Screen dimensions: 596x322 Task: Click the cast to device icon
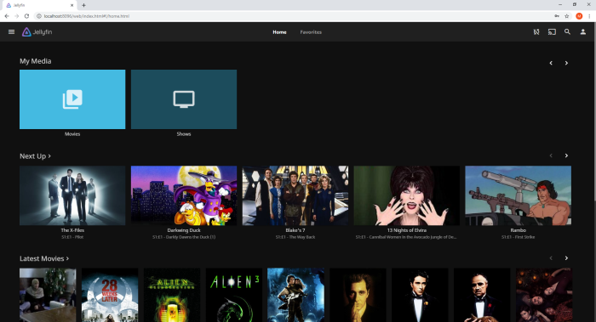(552, 31)
